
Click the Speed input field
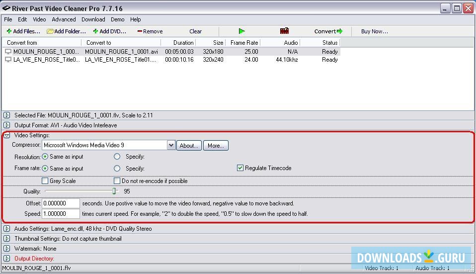point(61,213)
